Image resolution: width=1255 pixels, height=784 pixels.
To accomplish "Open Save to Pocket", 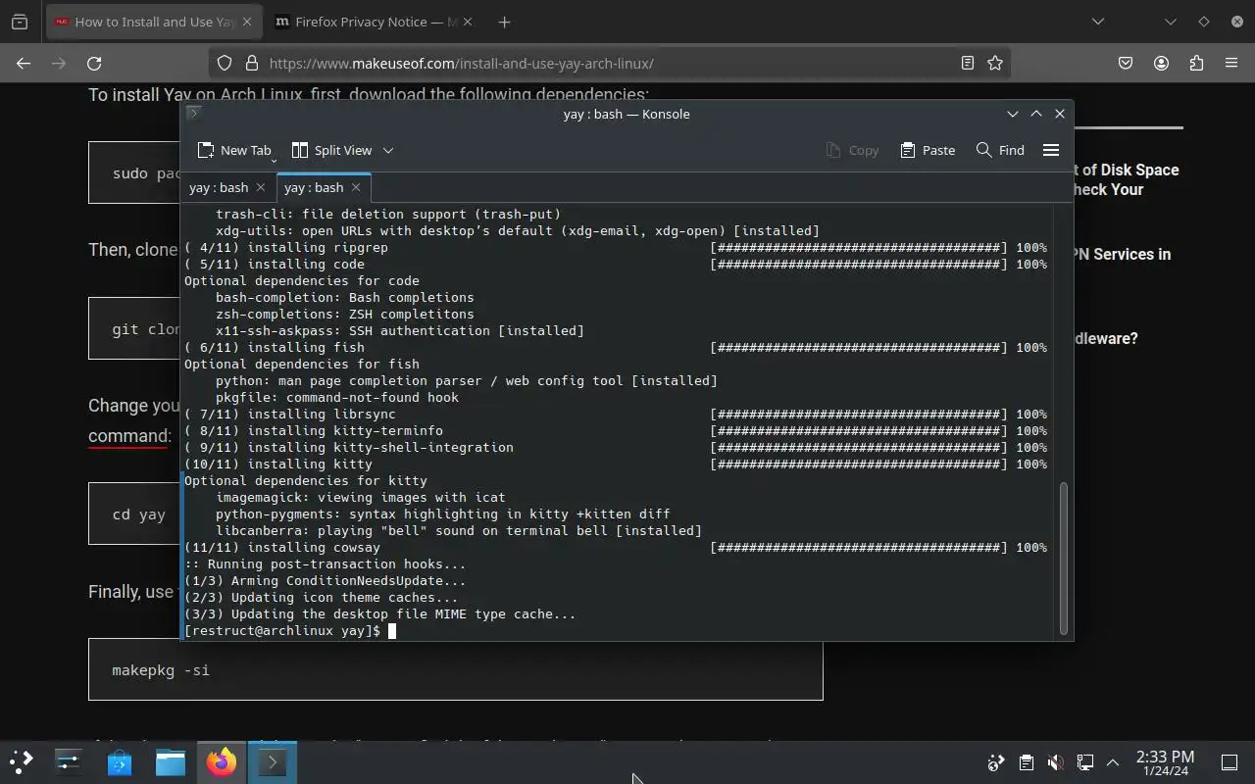I will (1126, 63).
